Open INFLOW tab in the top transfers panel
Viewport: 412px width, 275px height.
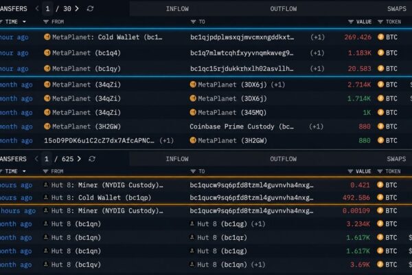[177, 9]
